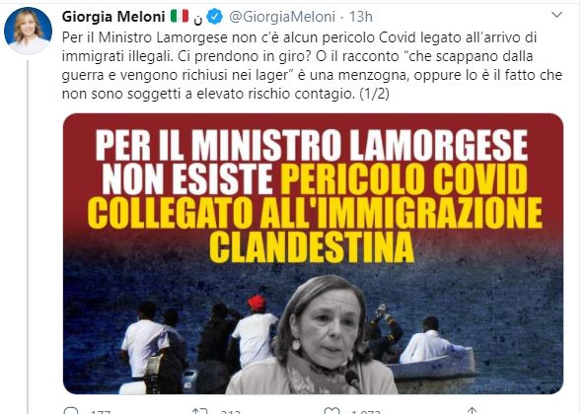The width and height of the screenshot is (587, 414).
Task: Open the @GiorgiaMeloni handle link
Action: tap(282, 17)
